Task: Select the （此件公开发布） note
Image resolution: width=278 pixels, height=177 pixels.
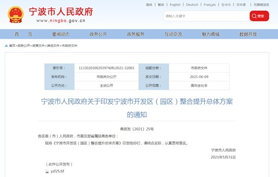Action: 59,164
